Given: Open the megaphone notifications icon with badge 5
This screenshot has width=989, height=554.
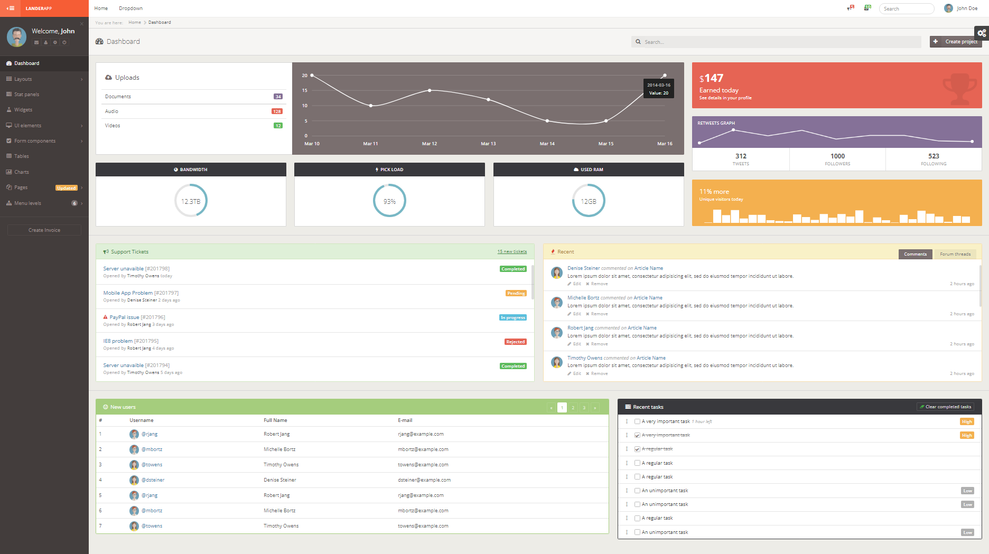Looking at the screenshot, I should pos(850,8).
